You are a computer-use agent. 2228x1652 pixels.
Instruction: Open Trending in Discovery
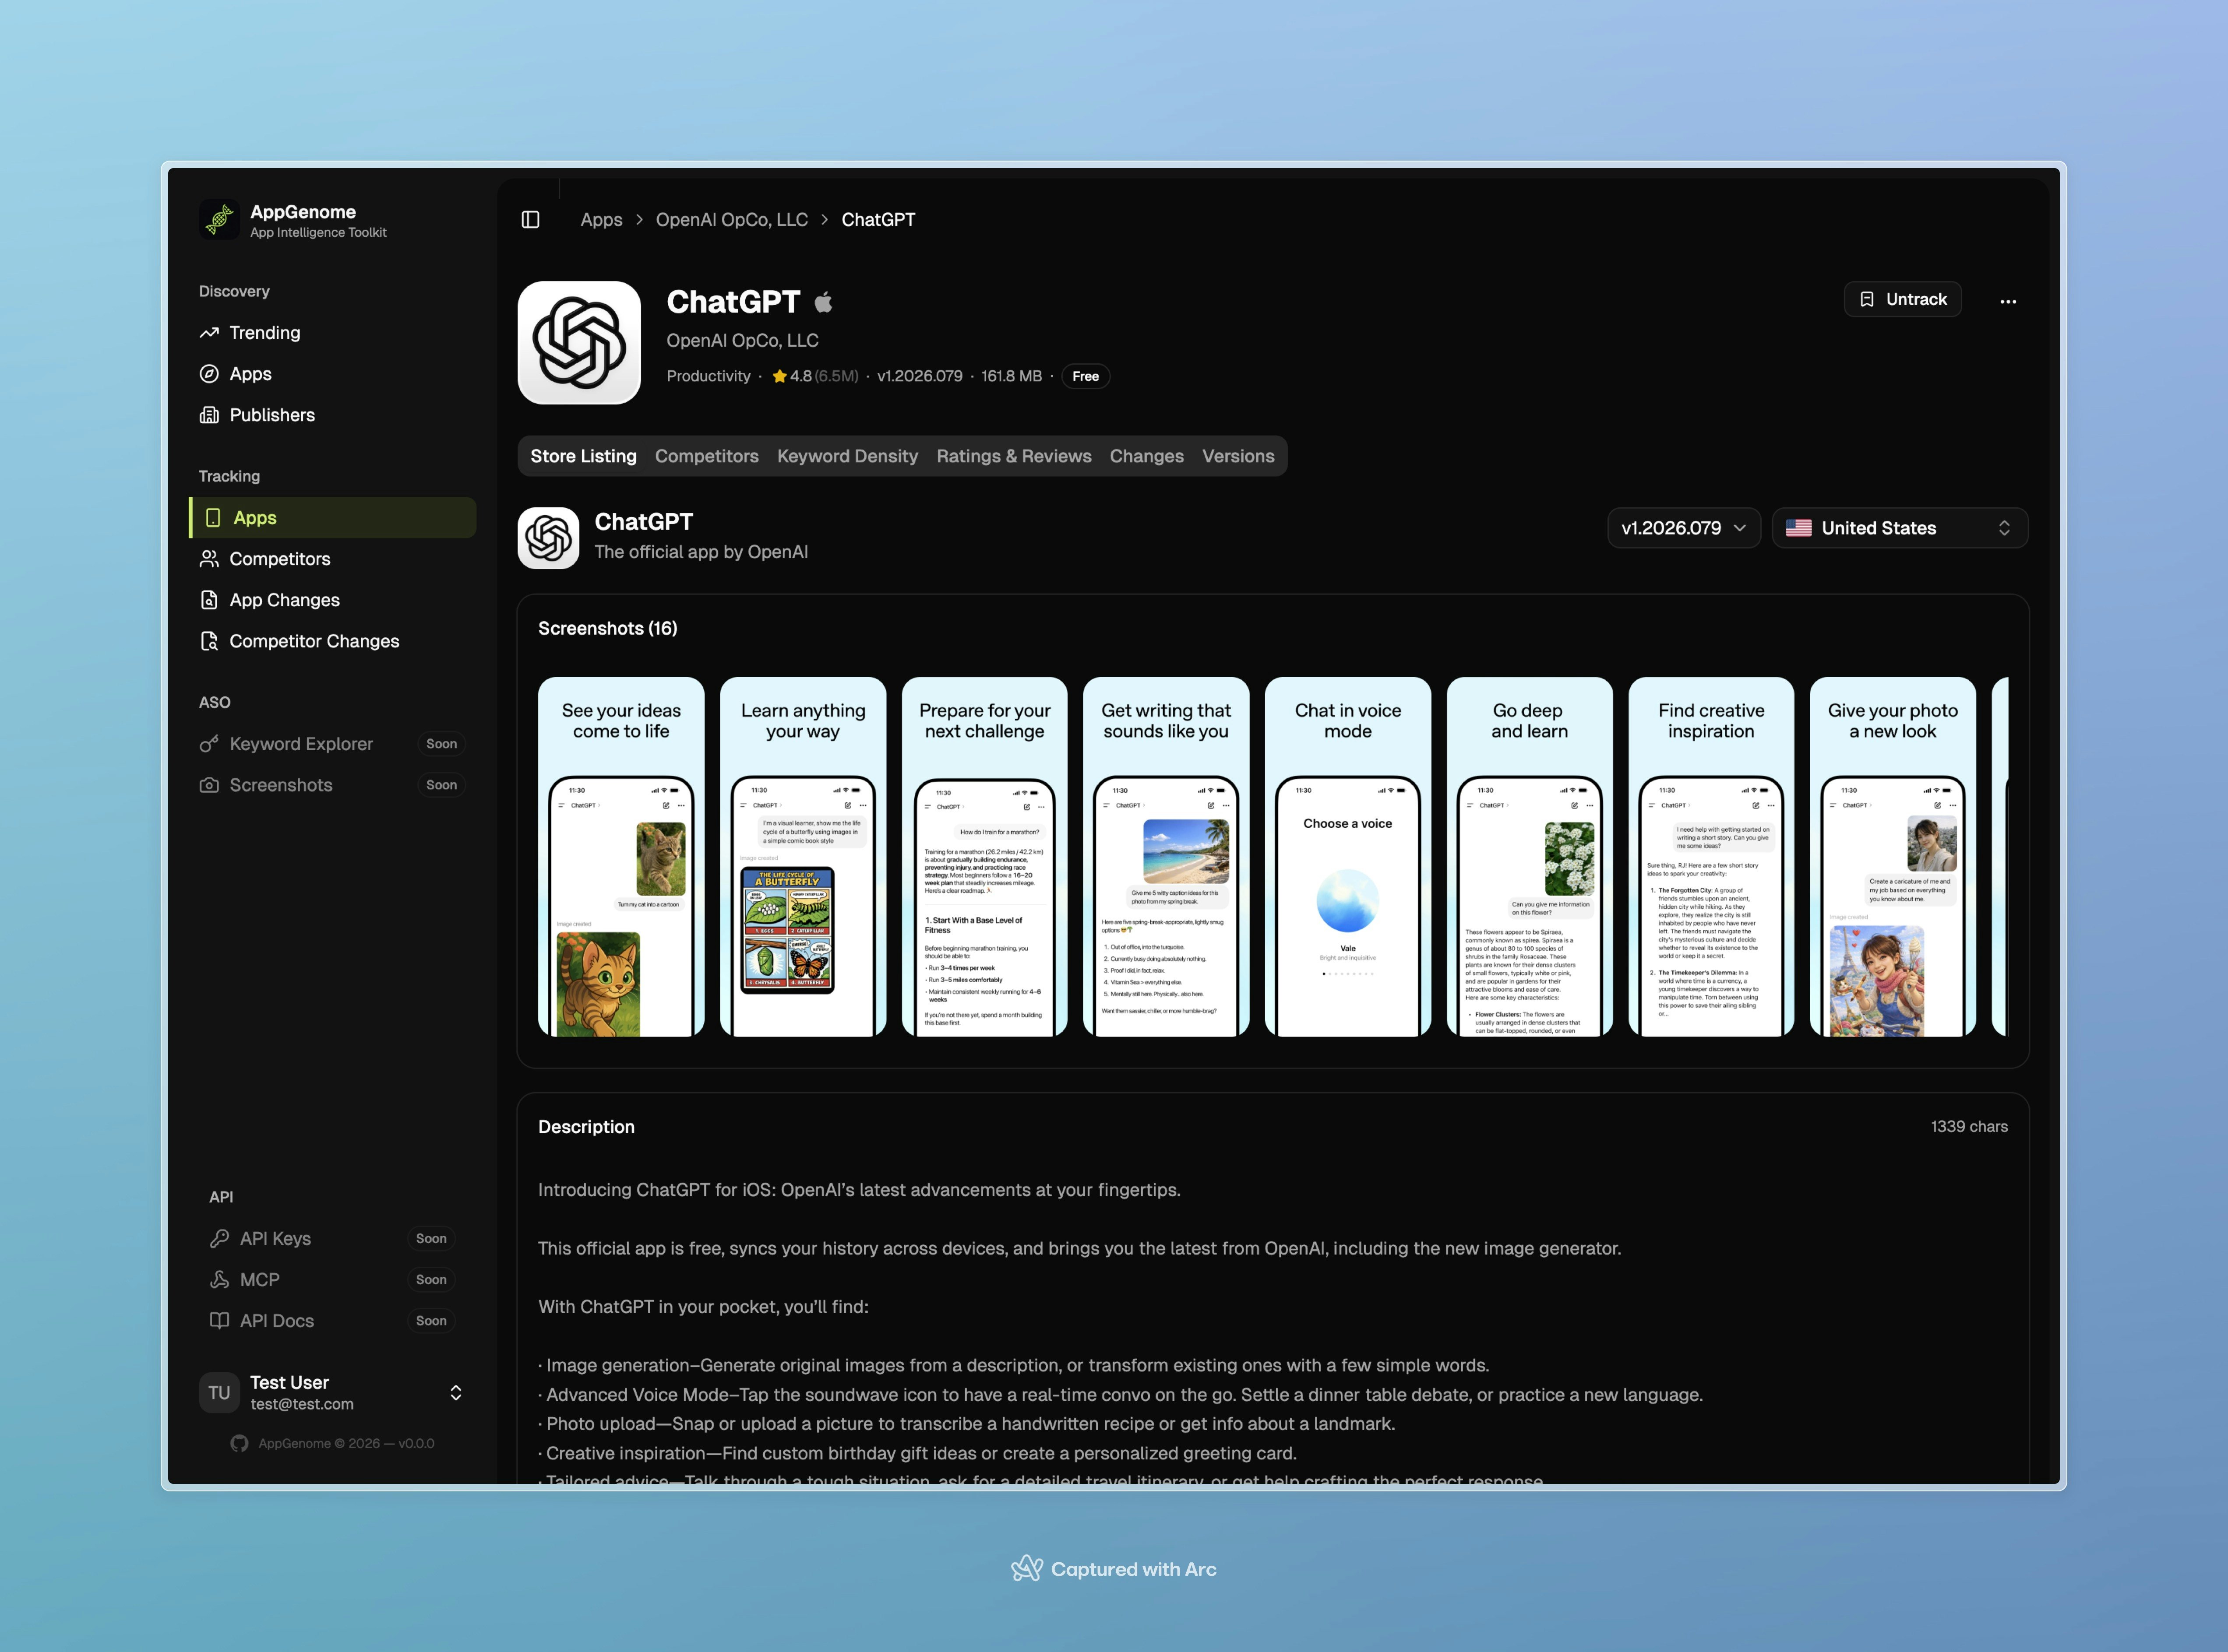pyautogui.click(x=332, y=333)
